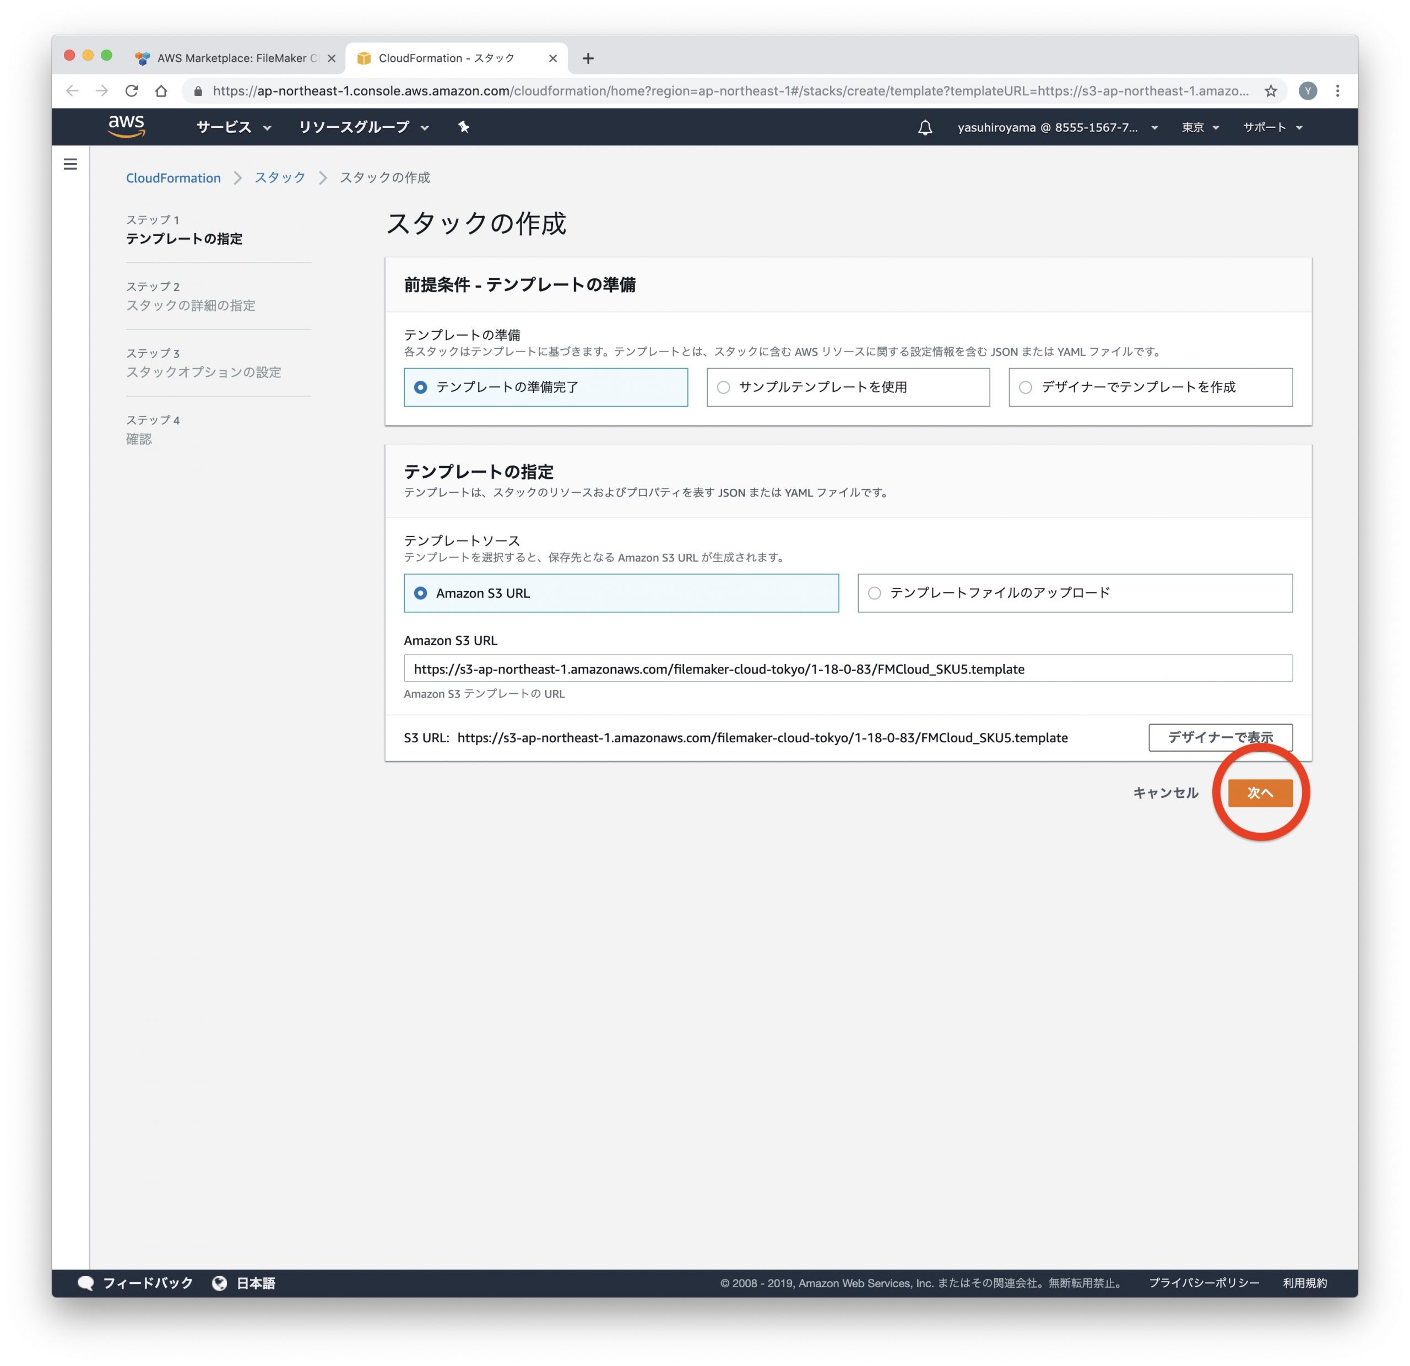Open the 東京 region dropdown
The width and height of the screenshot is (1410, 1366).
tap(1200, 127)
